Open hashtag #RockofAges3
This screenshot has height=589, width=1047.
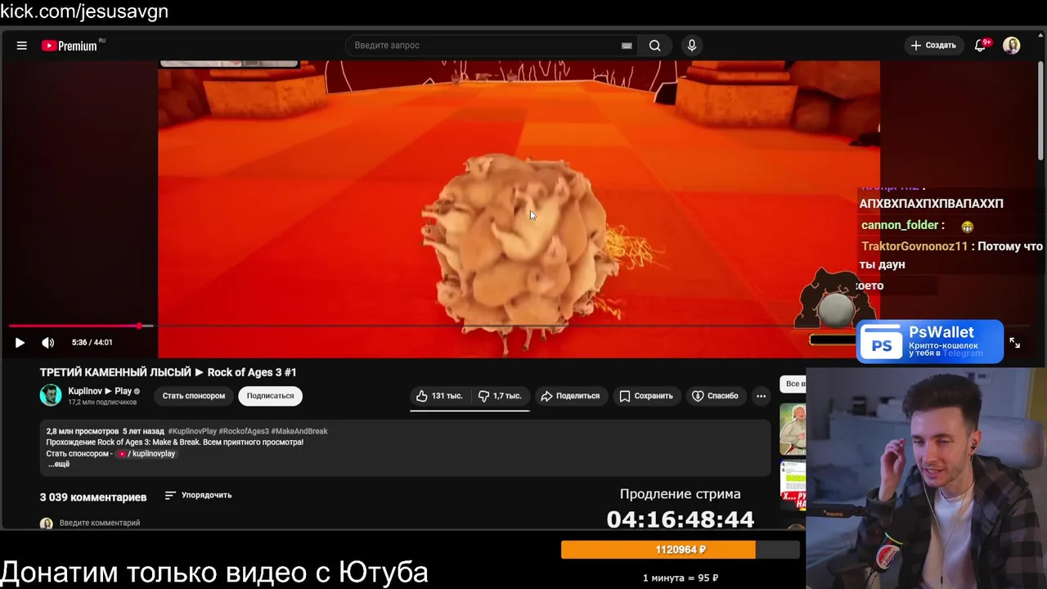[x=243, y=431]
